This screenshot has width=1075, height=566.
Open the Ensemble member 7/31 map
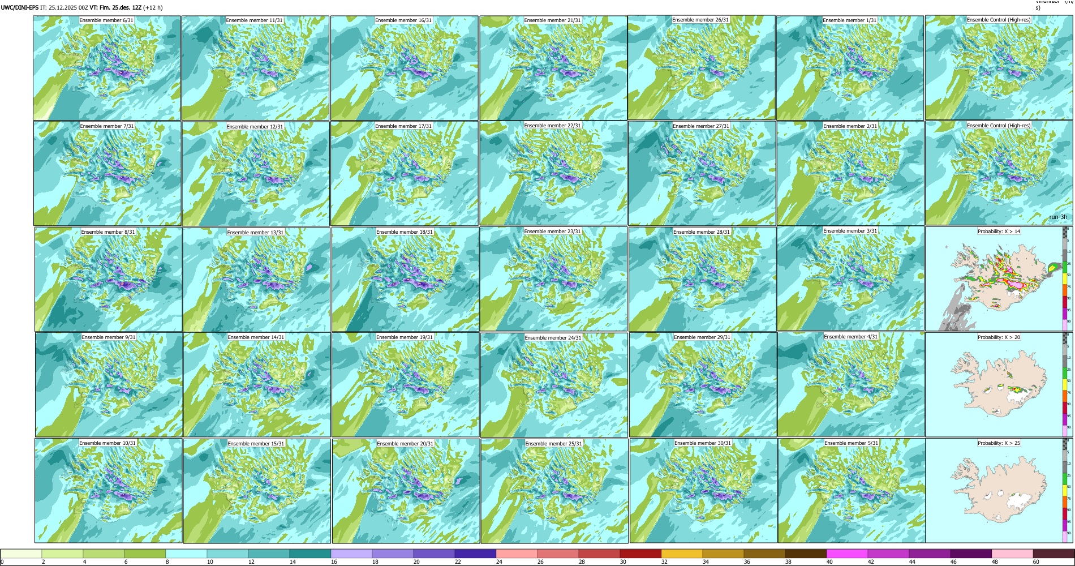[x=107, y=174]
